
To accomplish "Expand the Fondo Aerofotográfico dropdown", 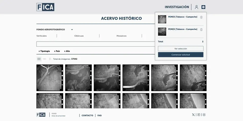I will (72, 29).
